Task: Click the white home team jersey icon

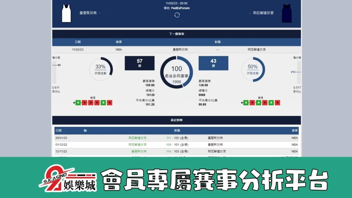Action: [66, 13]
